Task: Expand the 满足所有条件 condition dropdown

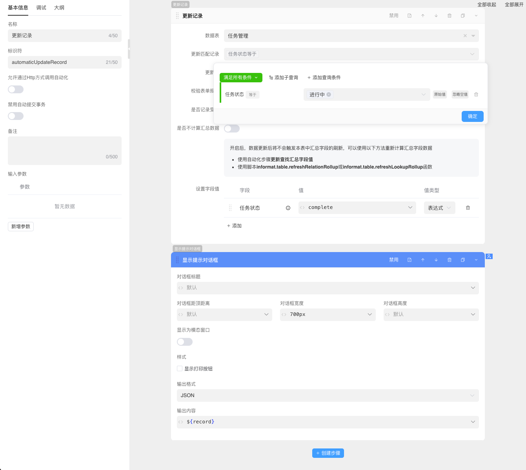Action: (240, 78)
